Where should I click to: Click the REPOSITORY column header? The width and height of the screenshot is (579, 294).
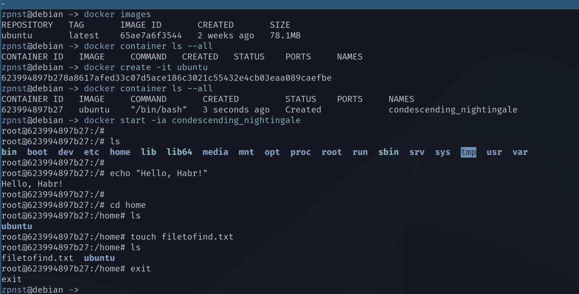pyautogui.click(x=27, y=25)
